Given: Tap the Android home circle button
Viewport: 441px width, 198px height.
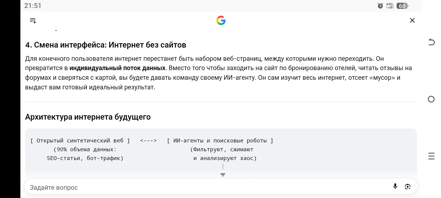Looking at the screenshot, I should pyautogui.click(x=431, y=99).
